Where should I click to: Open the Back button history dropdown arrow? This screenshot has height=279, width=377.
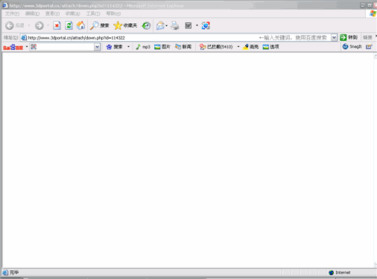29,25
